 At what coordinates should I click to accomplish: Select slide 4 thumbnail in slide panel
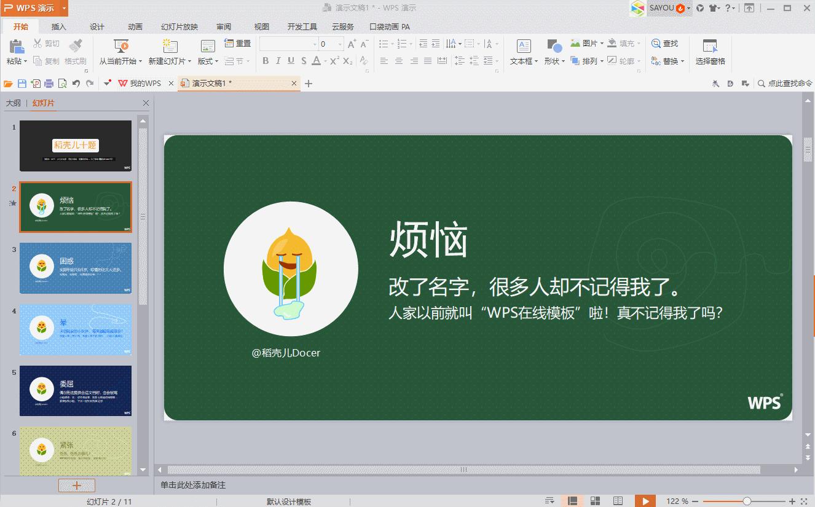point(75,330)
